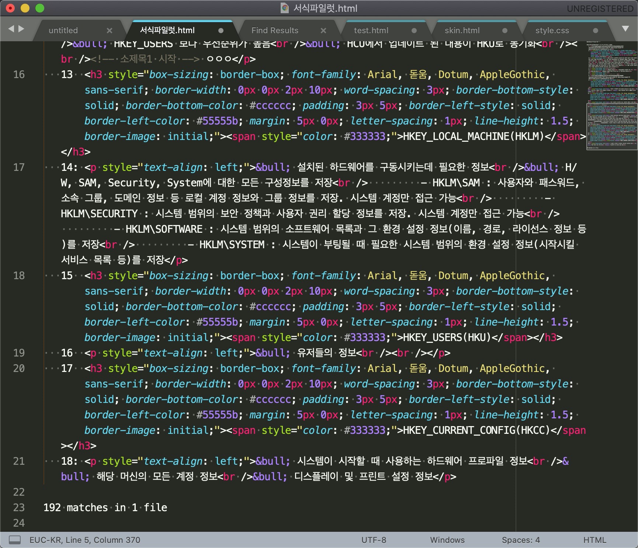Click line number 17 in gutter
The image size is (638, 548).
[x=19, y=167]
